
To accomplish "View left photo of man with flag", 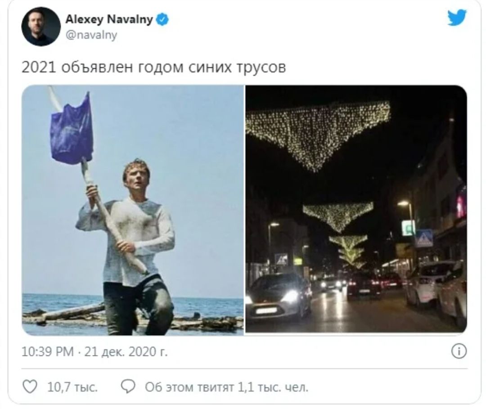I will [x=133, y=210].
